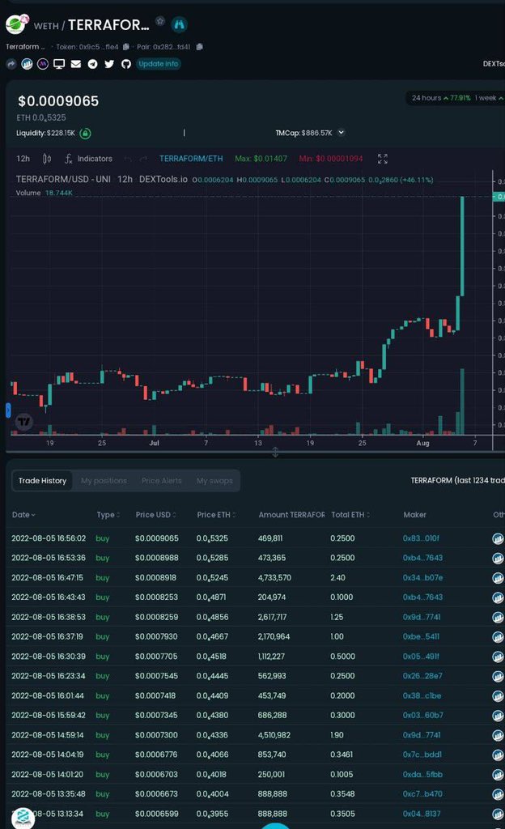
Task: Click the Terraform token logo
Action: tap(16, 24)
